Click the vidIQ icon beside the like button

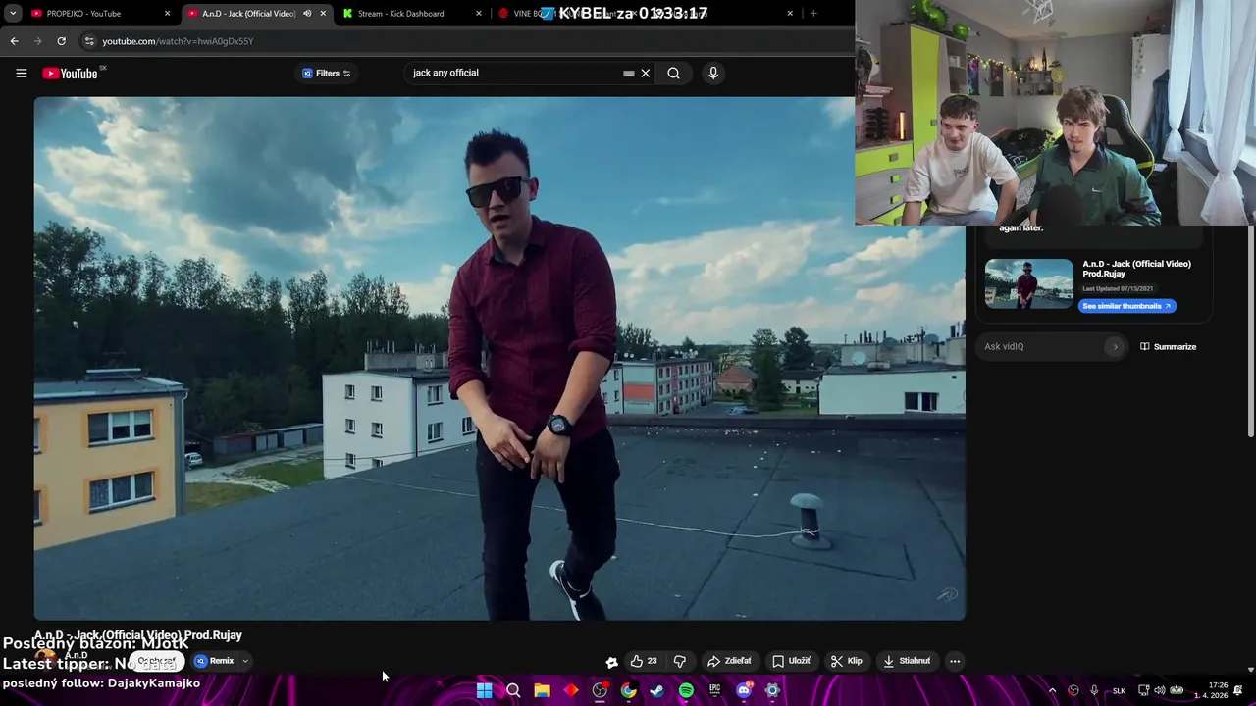coord(611,662)
